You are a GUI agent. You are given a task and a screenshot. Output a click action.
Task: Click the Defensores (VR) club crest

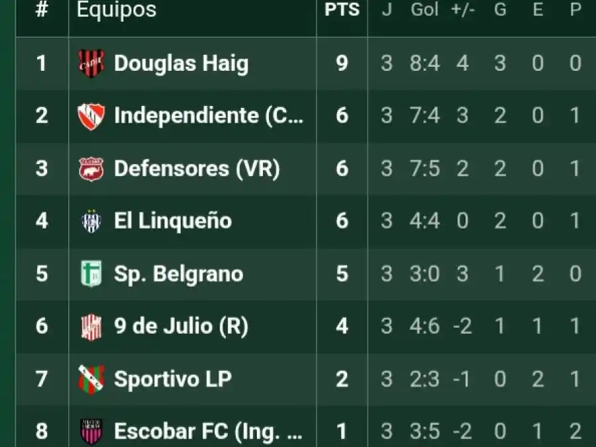tap(91, 168)
